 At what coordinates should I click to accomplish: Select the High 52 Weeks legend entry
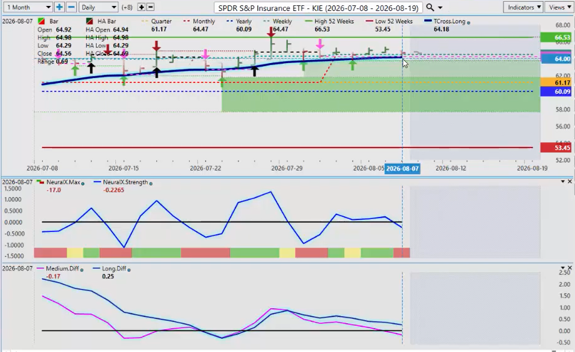pos(329,21)
